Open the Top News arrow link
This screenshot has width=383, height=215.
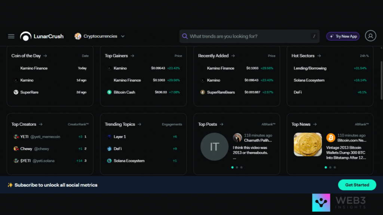click(x=315, y=124)
